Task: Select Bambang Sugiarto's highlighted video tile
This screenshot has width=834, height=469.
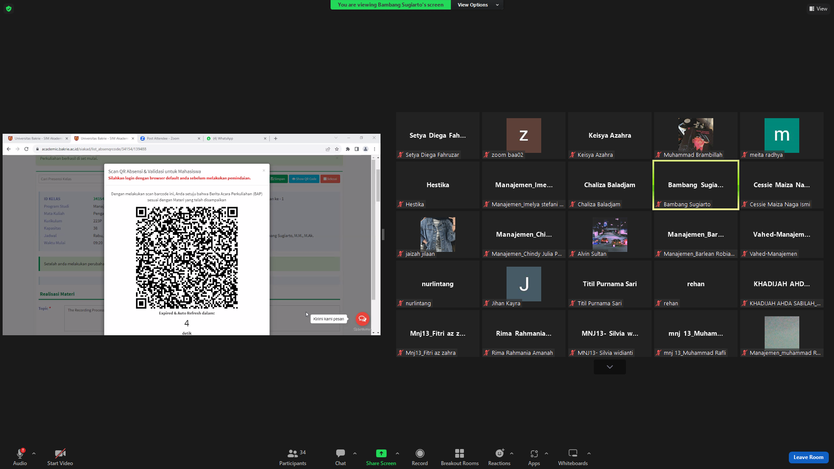Action: coord(696,185)
